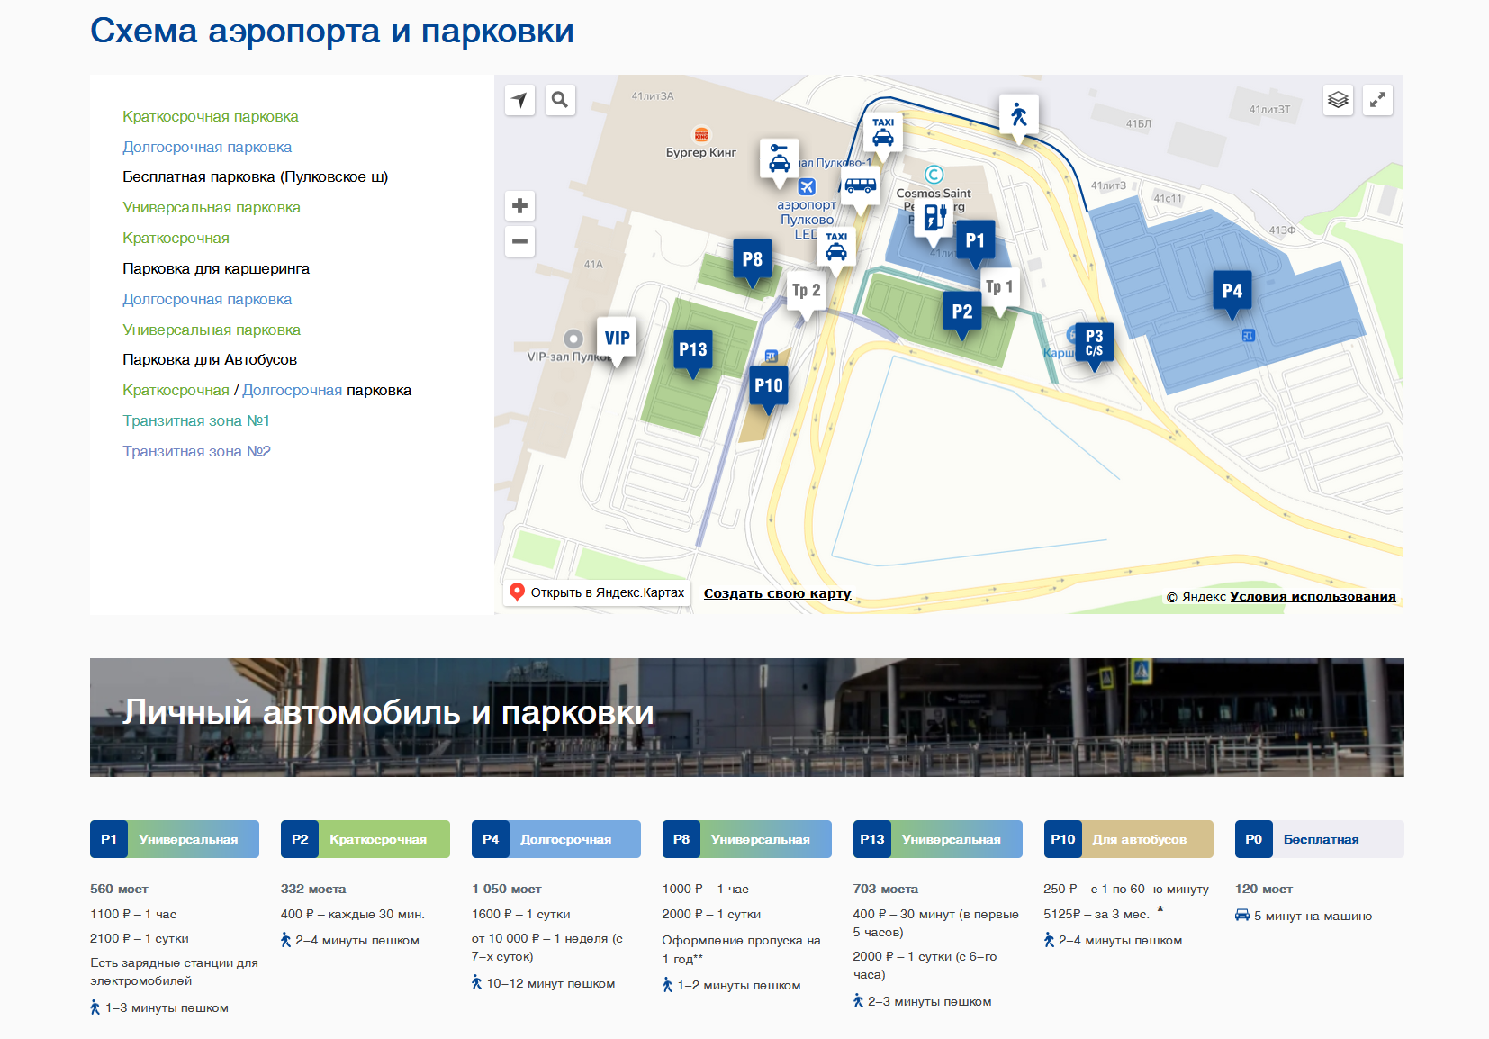The image size is (1489, 1039).
Task: Select first 'Универсальная парковка' legend item
Action: [212, 207]
